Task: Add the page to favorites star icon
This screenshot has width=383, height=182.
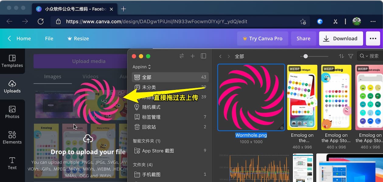Action: (303, 21)
